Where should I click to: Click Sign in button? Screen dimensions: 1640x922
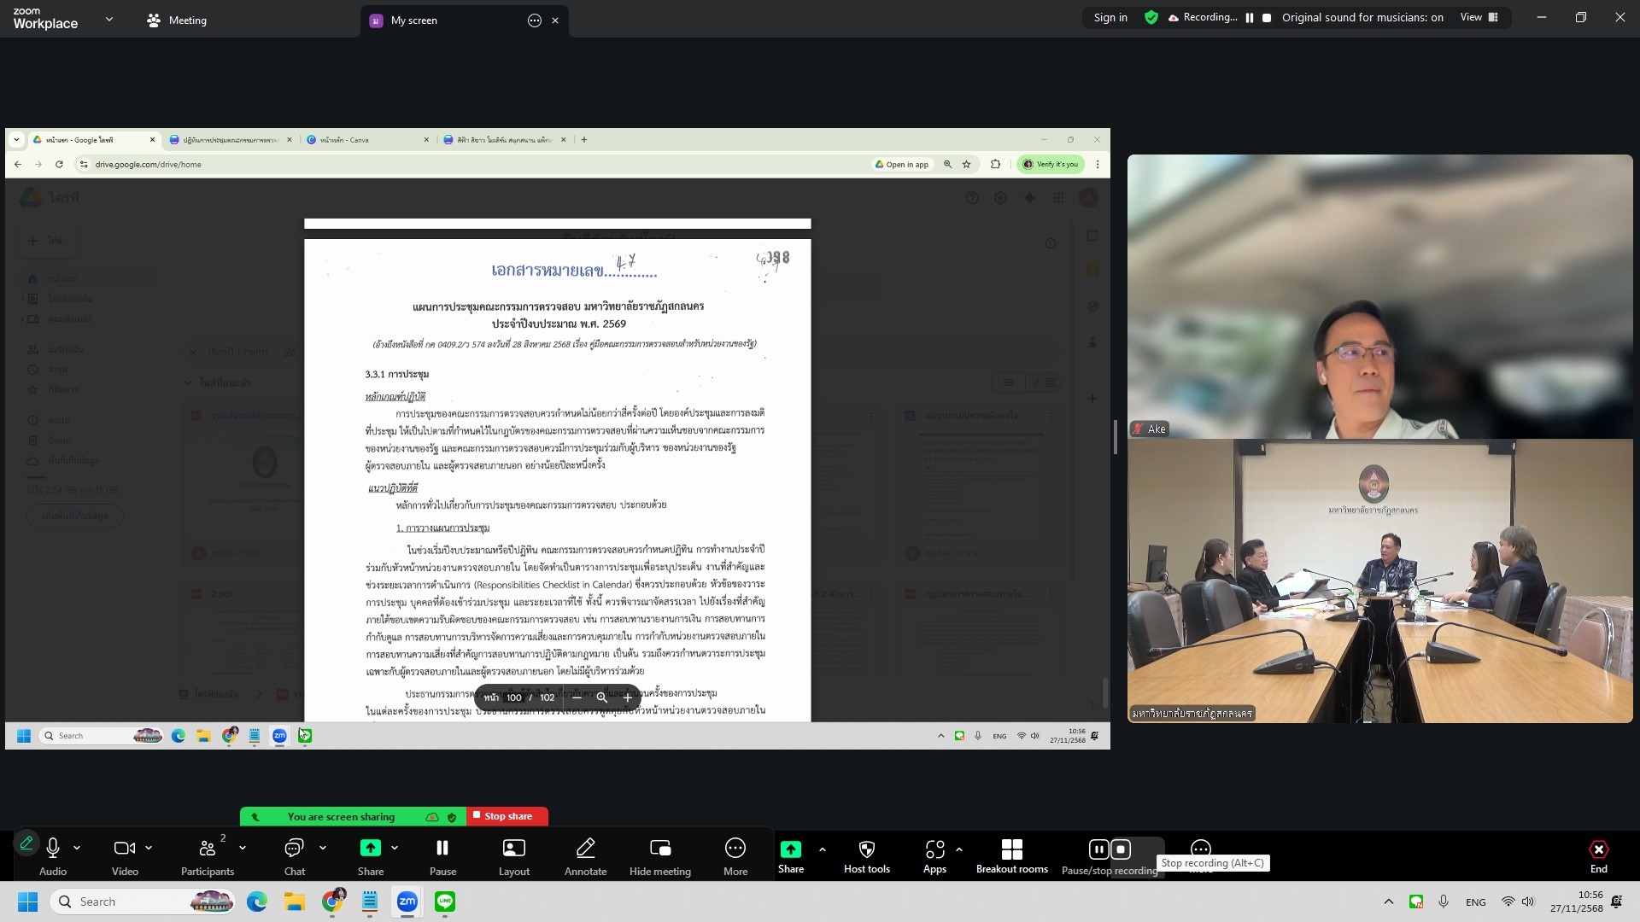1110,17
